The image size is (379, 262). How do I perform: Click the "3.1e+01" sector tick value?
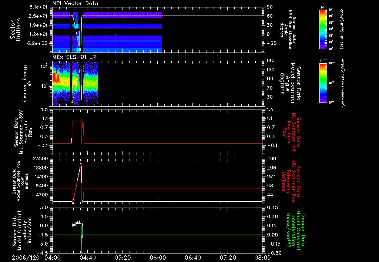coord(38,7)
